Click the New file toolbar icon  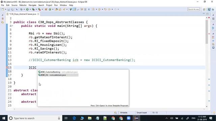point(3,9)
